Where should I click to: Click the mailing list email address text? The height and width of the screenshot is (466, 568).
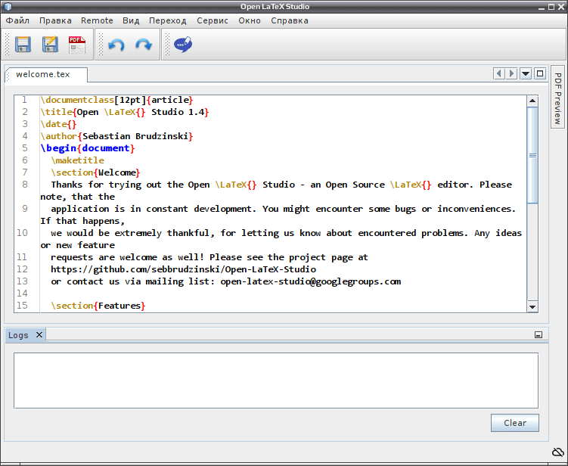[311, 281]
